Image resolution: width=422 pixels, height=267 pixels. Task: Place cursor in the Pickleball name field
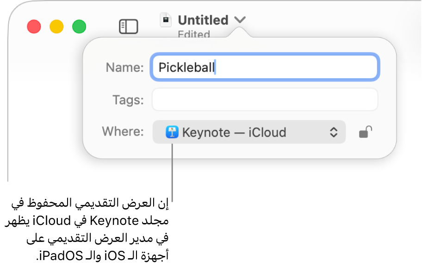[264, 67]
